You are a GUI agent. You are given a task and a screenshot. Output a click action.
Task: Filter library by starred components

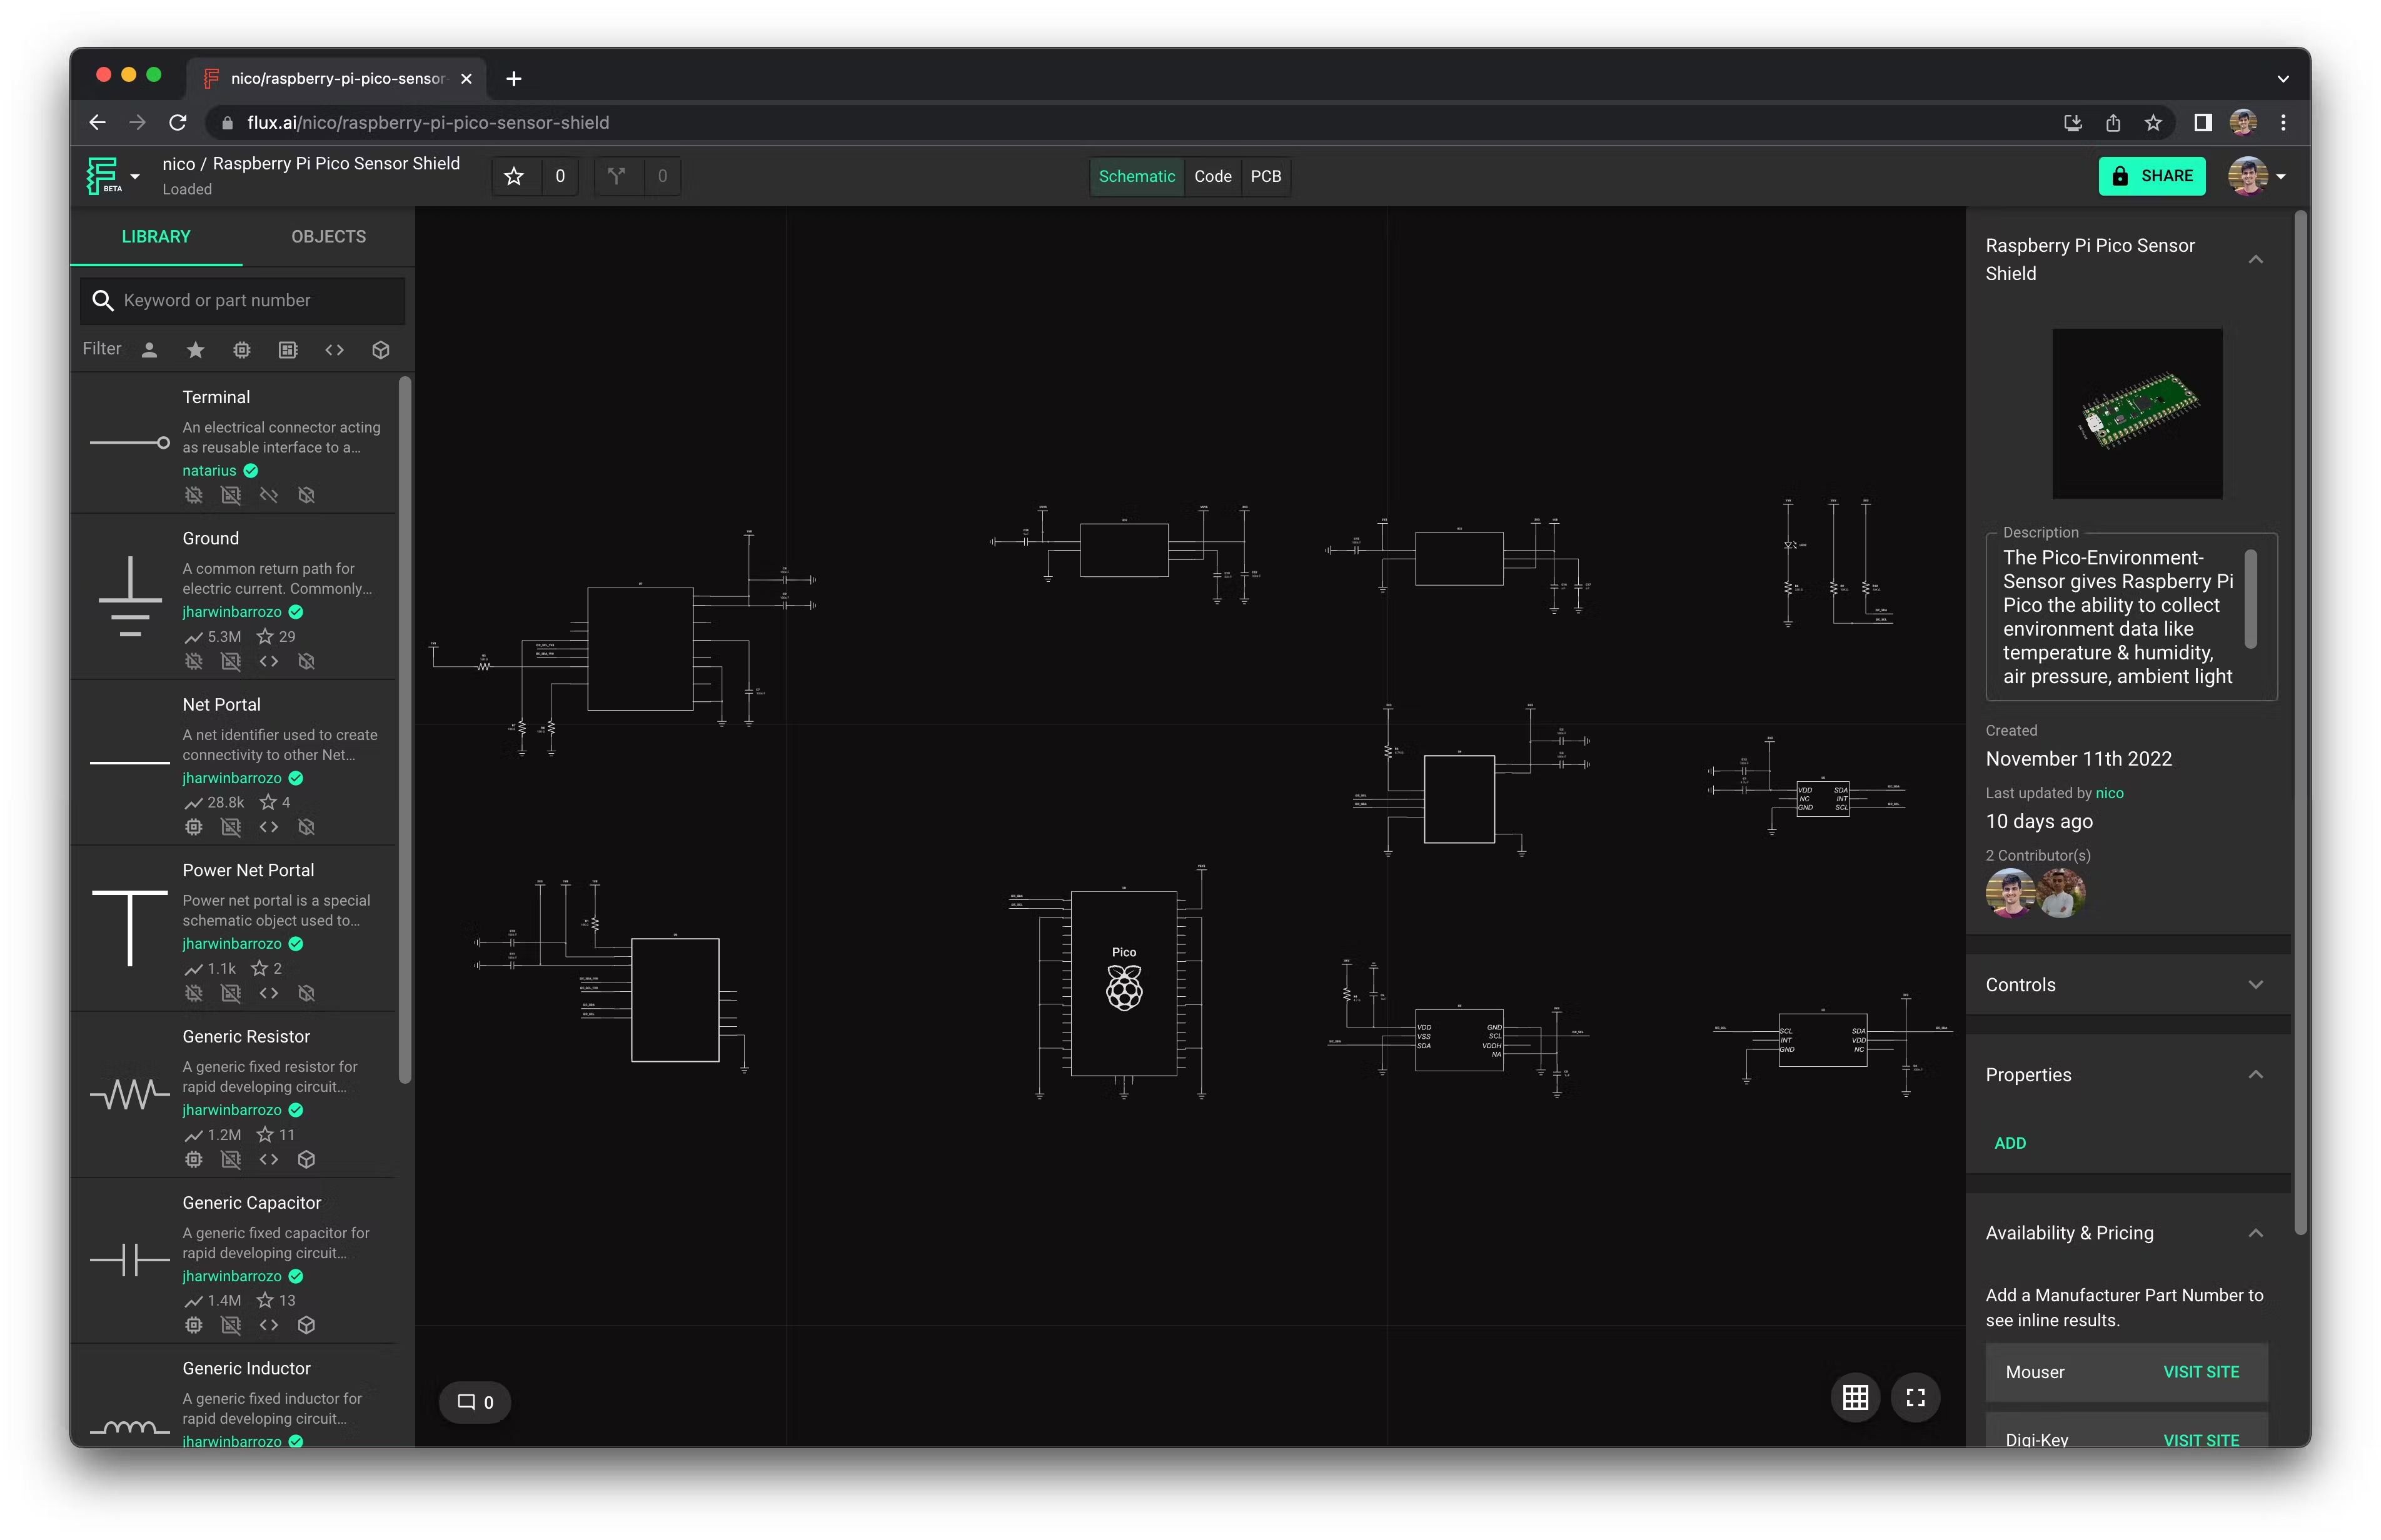click(195, 349)
